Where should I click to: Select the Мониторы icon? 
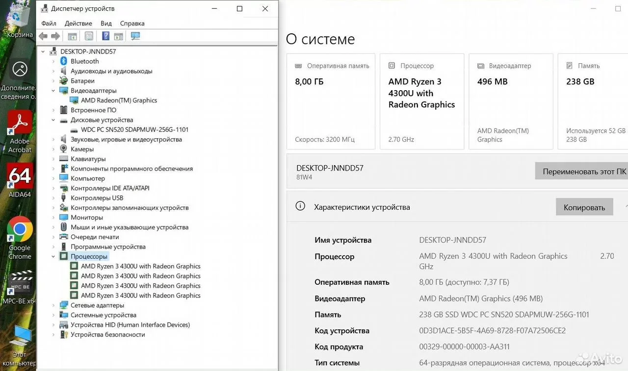tap(63, 218)
